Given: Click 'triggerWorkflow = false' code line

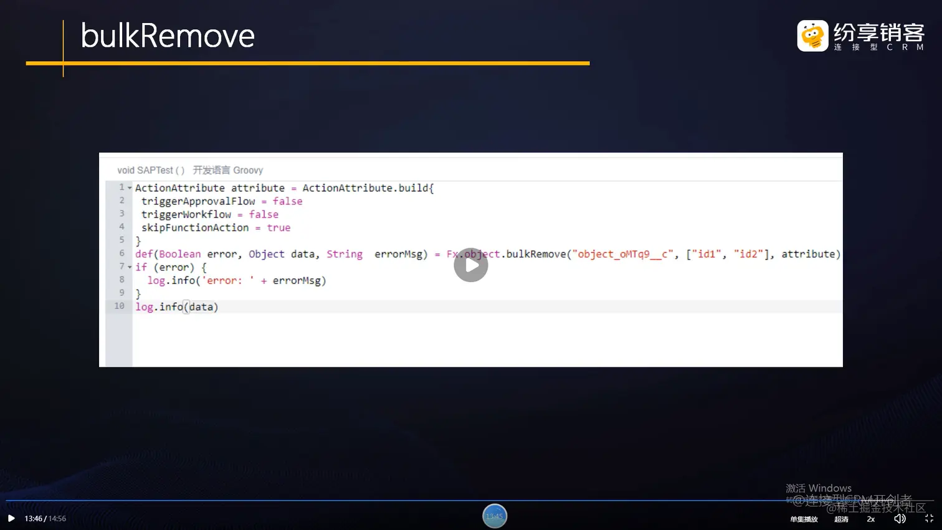Looking at the screenshot, I should [x=210, y=214].
